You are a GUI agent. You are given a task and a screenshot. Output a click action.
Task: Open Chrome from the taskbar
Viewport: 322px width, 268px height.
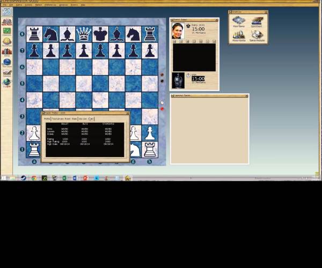coord(34,178)
